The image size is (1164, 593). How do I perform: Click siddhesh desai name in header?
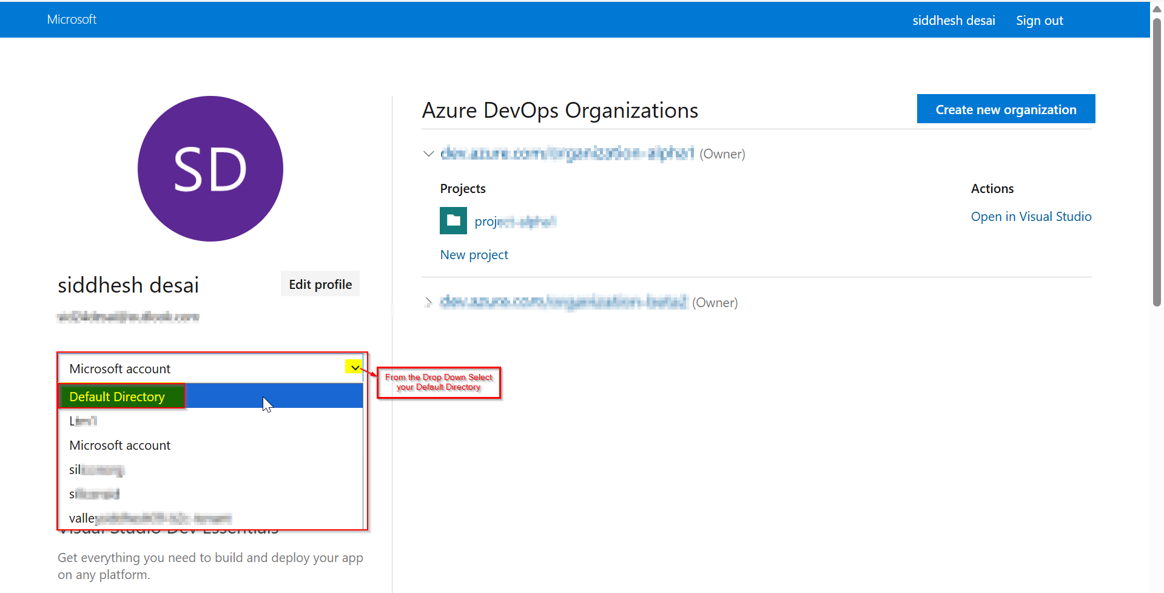[954, 21]
